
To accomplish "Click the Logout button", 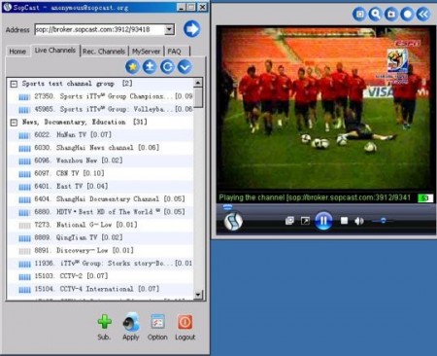I will click(185, 327).
